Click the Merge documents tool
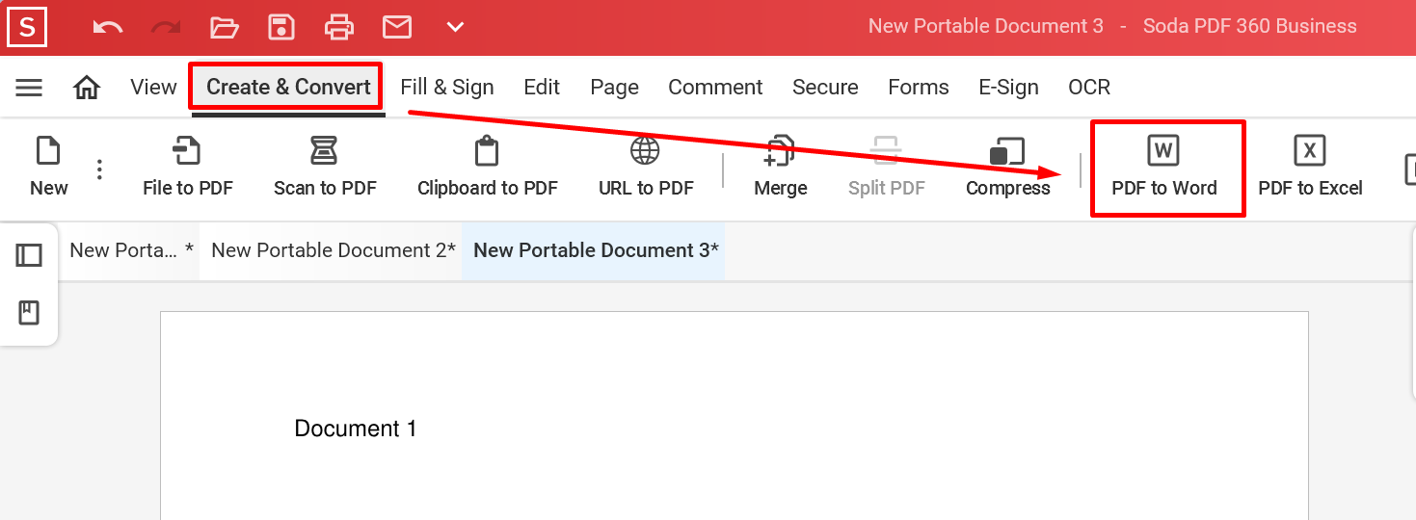Image resolution: width=1416 pixels, height=520 pixels. 781,168
